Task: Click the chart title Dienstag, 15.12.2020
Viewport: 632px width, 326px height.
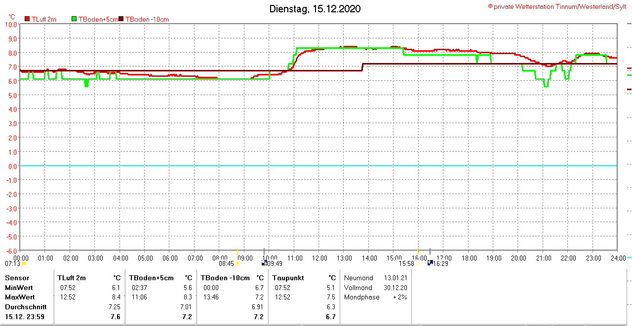Action: (315, 9)
